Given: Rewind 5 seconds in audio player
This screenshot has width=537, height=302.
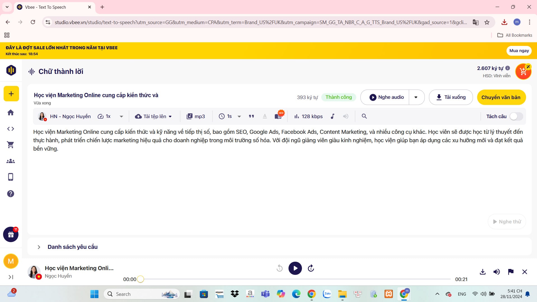Looking at the screenshot, I should click(x=280, y=268).
